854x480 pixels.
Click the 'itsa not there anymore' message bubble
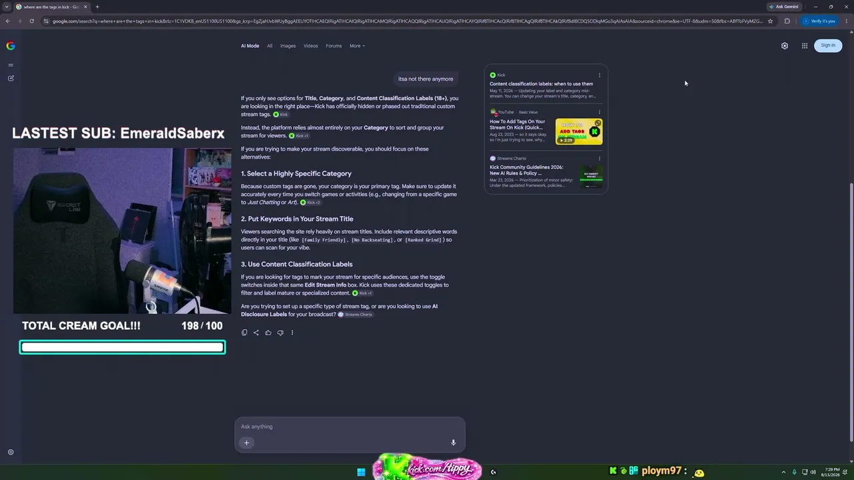pyautogui.click(x=426, y=79)
